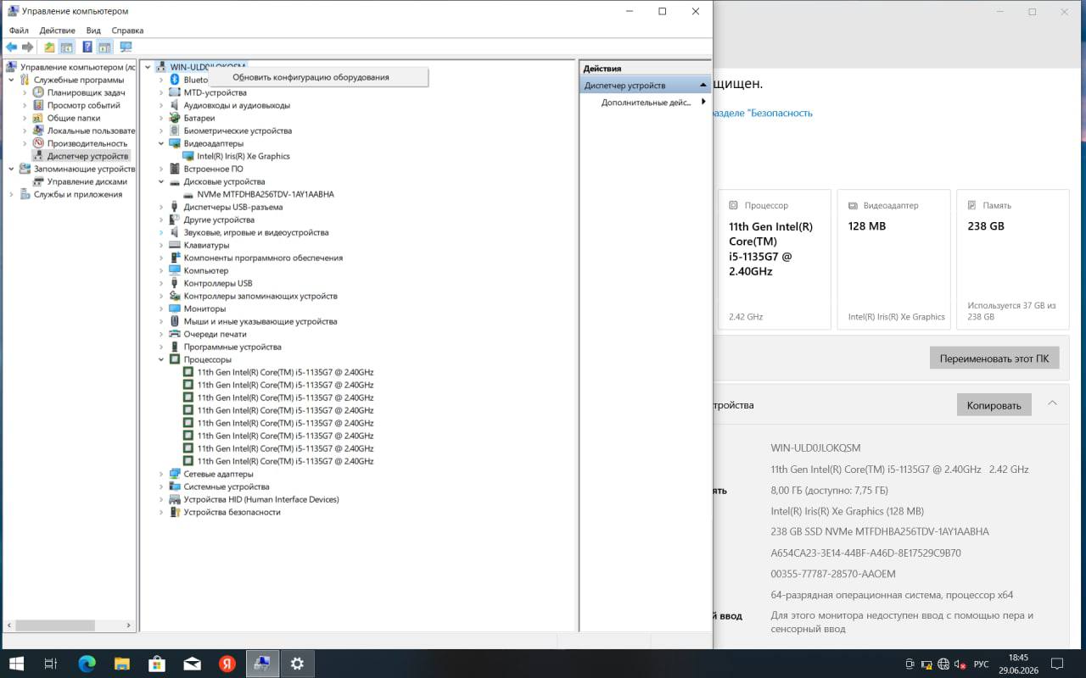Click Переименовать этот ПК in Settings window
Screen dimensions: 1086x678
pyautogui.click(x=994, y=358)
